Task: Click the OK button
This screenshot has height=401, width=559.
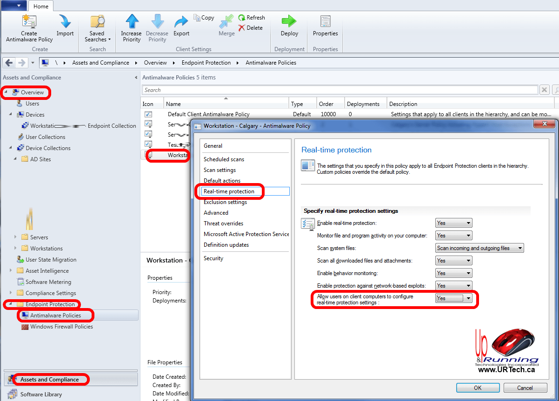Action: coord(478,388)
